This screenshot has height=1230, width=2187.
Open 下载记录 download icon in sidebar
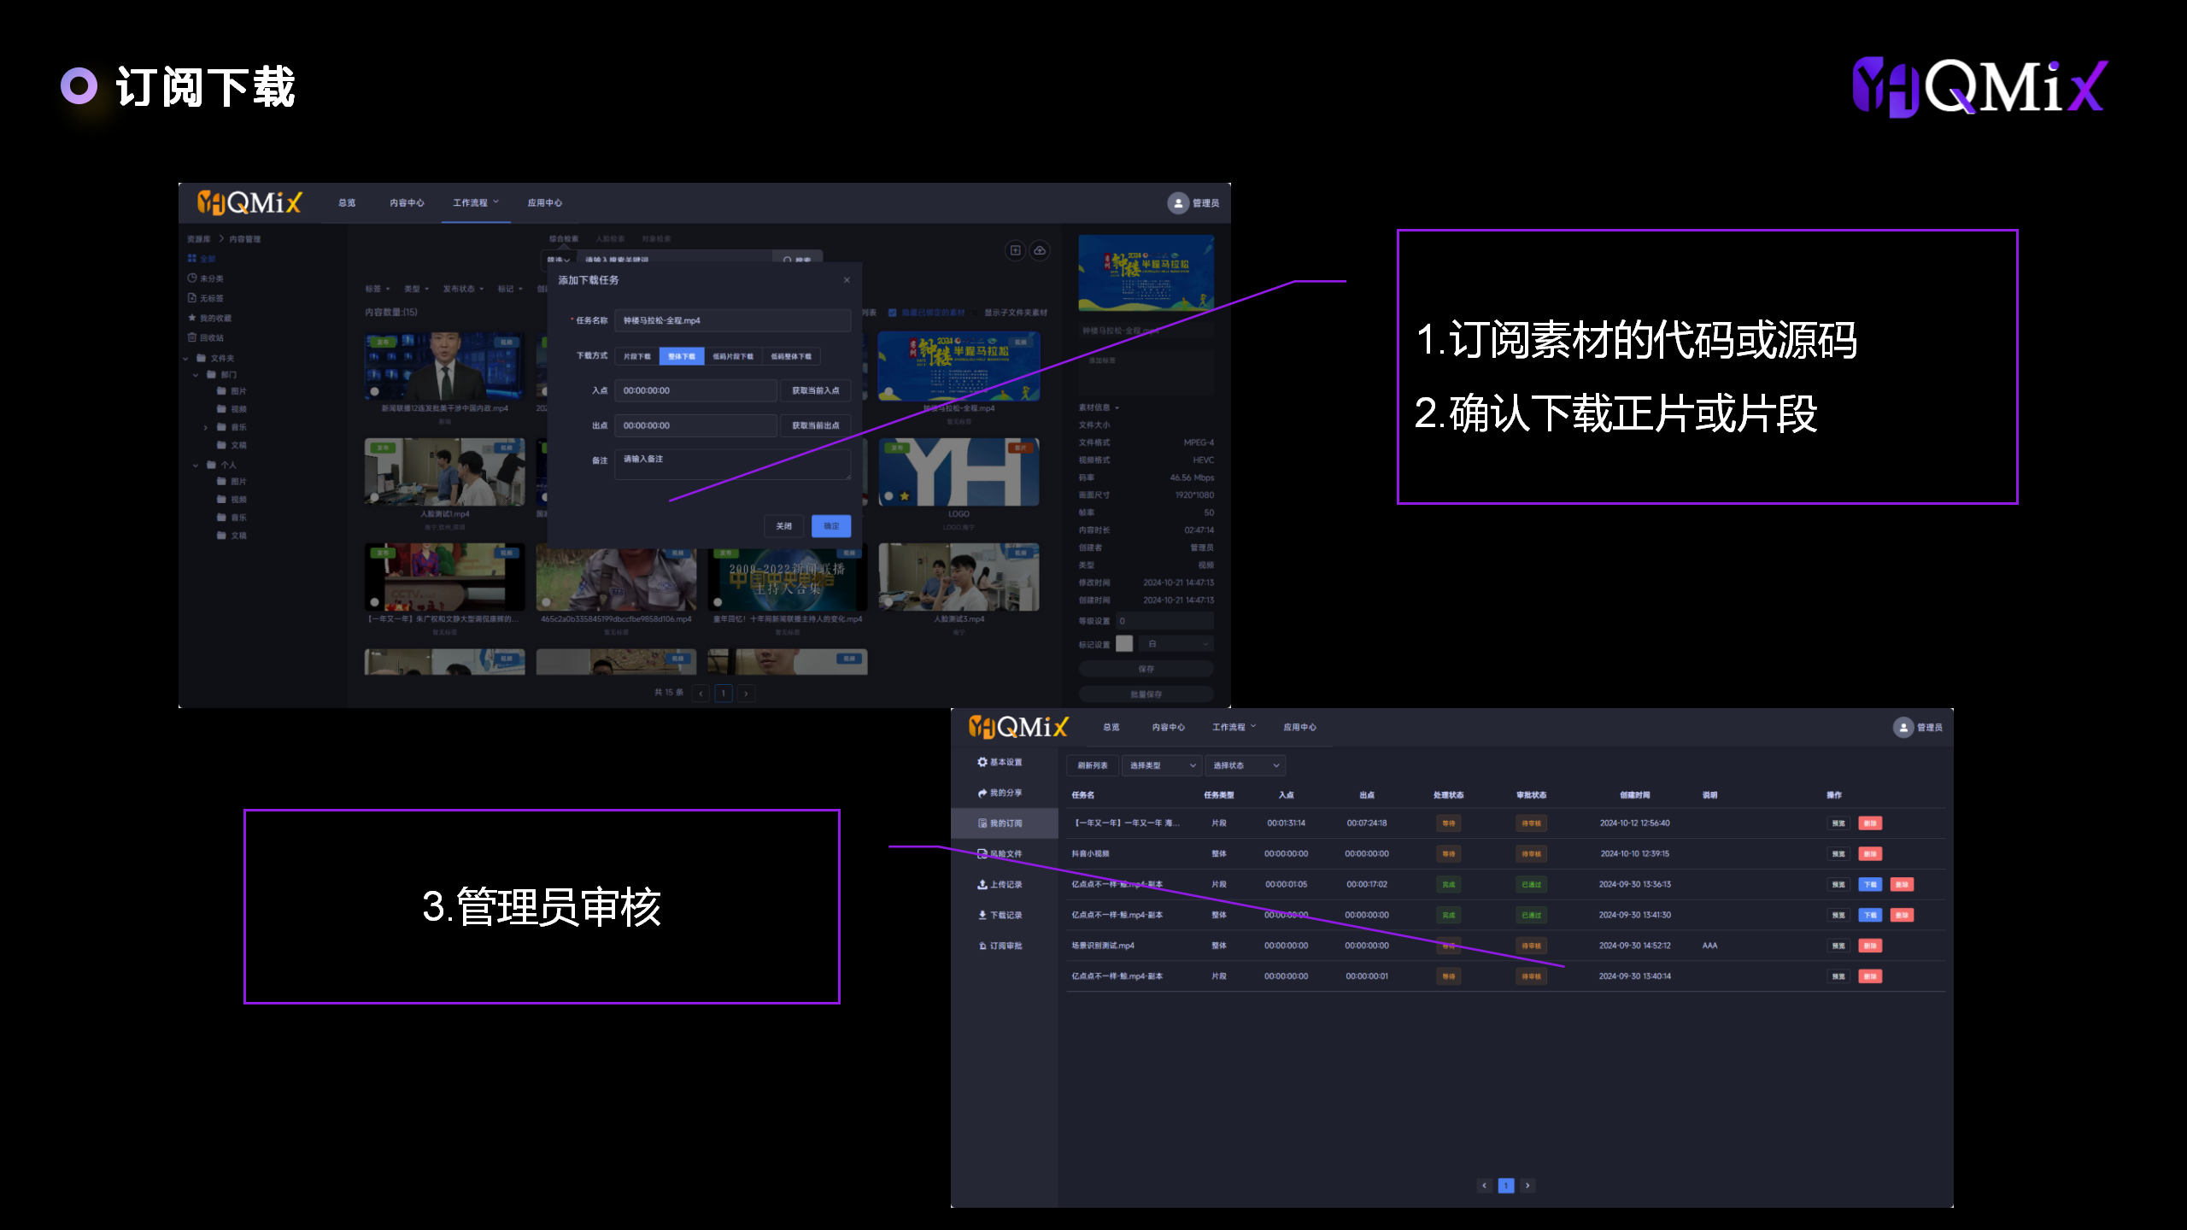pyautogui.click(x=982, y=915)
